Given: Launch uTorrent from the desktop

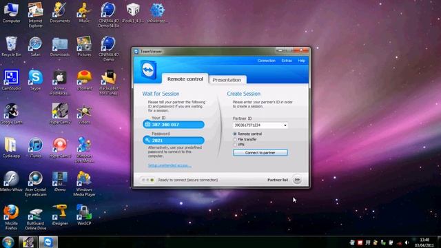Looking at the screenshot, I should point(84,80).
